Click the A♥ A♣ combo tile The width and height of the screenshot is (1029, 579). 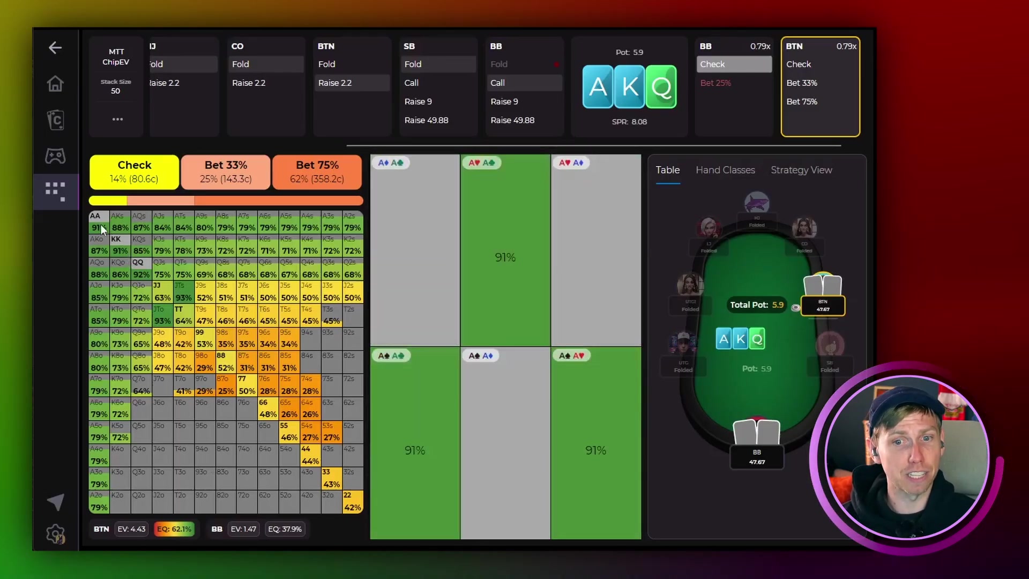(505, 250)
